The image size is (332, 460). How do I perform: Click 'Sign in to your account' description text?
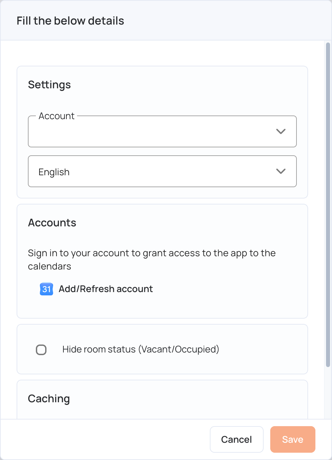click(x=152, y=260)
